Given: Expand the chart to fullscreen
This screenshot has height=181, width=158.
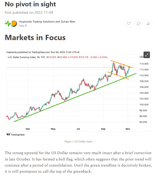Looking at the screenshot, I should point(147,55).
